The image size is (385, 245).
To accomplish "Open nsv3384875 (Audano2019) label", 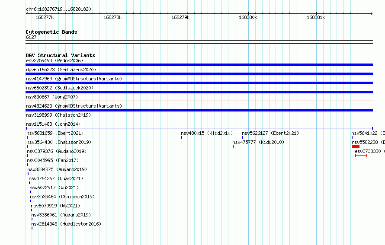I will [57, 169].
